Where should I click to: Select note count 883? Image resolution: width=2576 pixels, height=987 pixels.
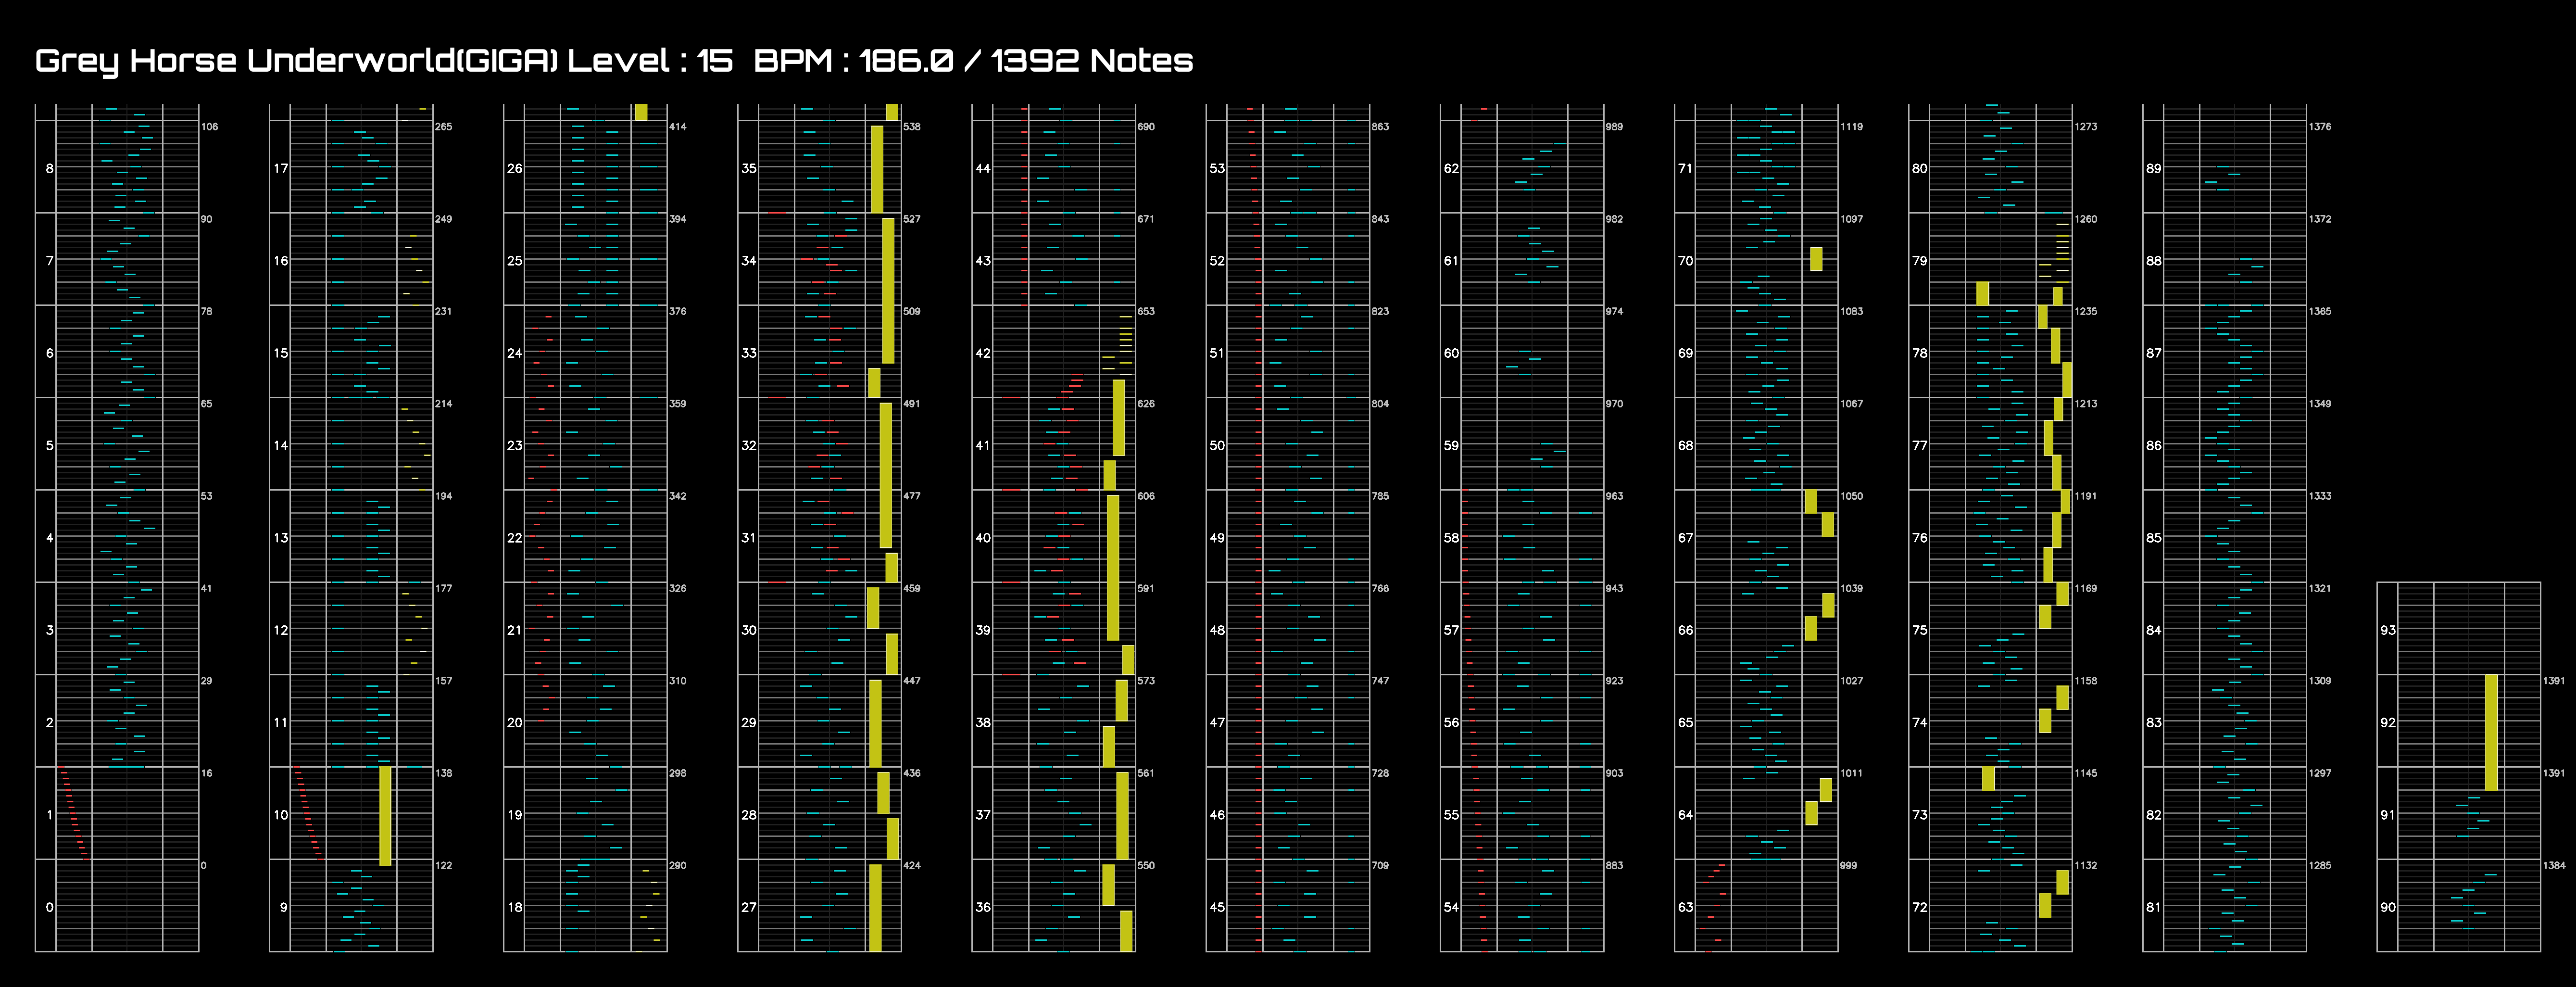[1613, 866]
